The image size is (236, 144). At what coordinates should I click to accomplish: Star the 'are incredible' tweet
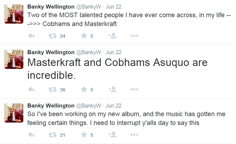pyautogui.click(x=84, y=90)
